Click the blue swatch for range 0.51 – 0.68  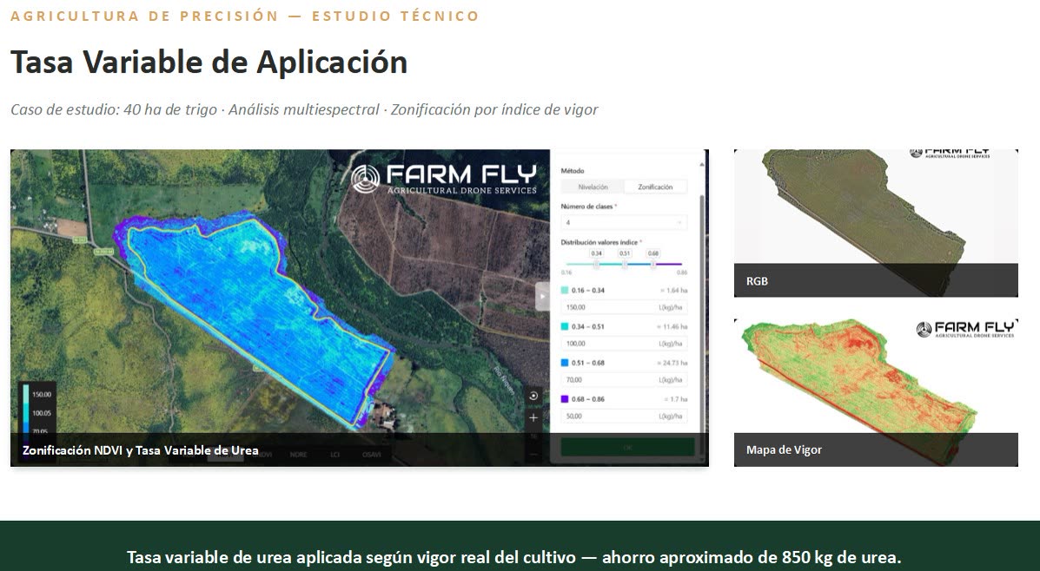(x=565, y=363)
